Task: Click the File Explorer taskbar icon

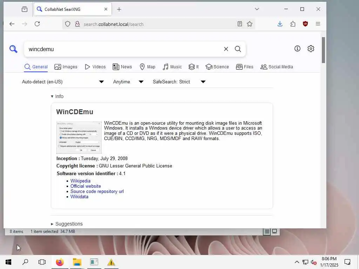Action: click(x=77, y=262)
